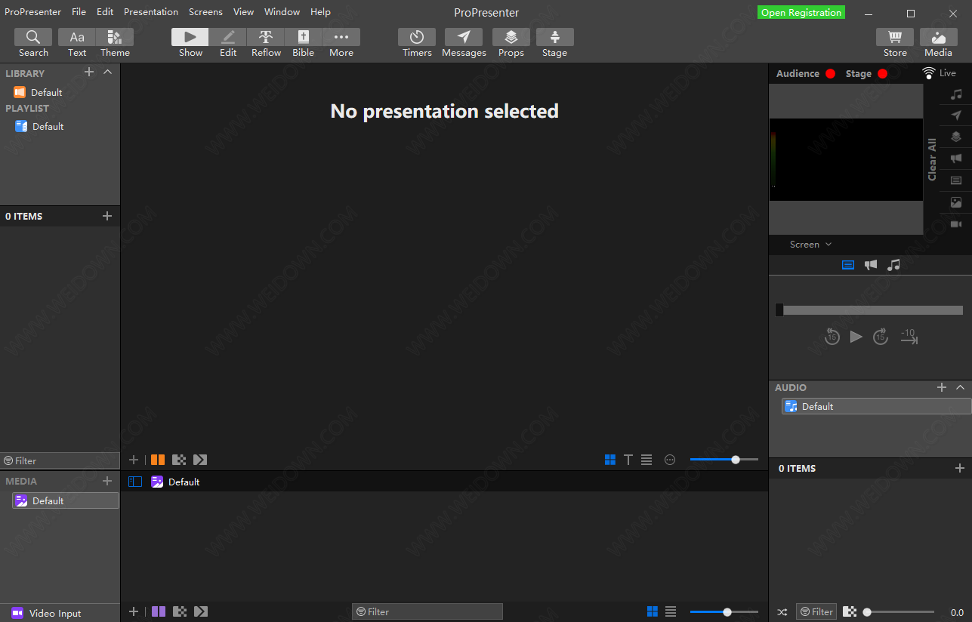Viewport: 972px width, 622px height.
Task: Jump to last 10 seconds
Action: click(909, 337)
